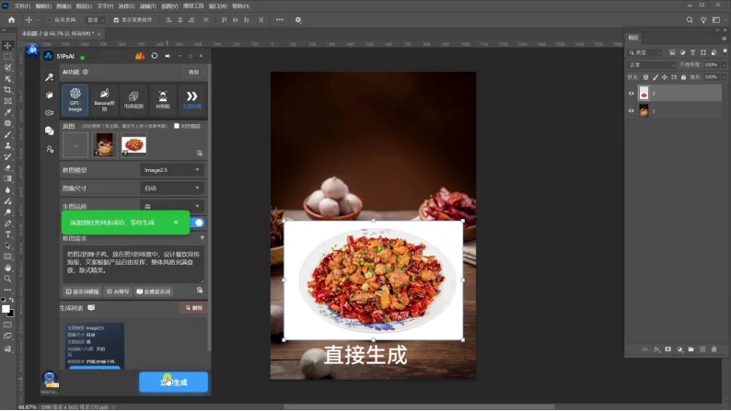Open the layer filter type dropdown

[x=644, y=52]
